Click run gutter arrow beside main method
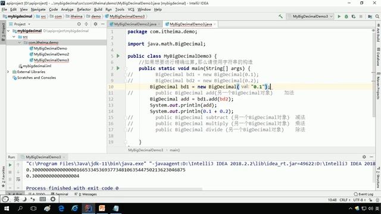 pyautogui.click(x=118, y=68)
